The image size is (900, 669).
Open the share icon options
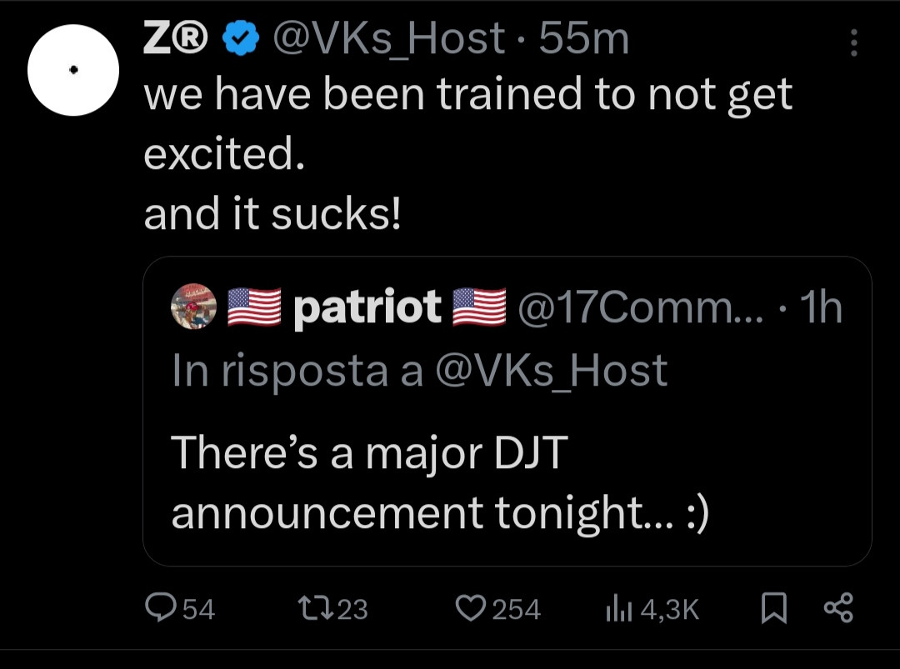(837, 609)
